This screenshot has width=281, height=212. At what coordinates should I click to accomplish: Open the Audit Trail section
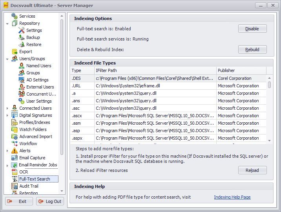coord(29,186)
